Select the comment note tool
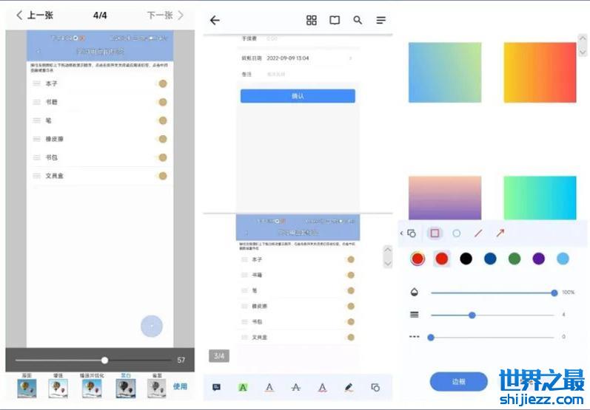The height and width of the screenshot is (410, 590). click(x=217, y=387)
